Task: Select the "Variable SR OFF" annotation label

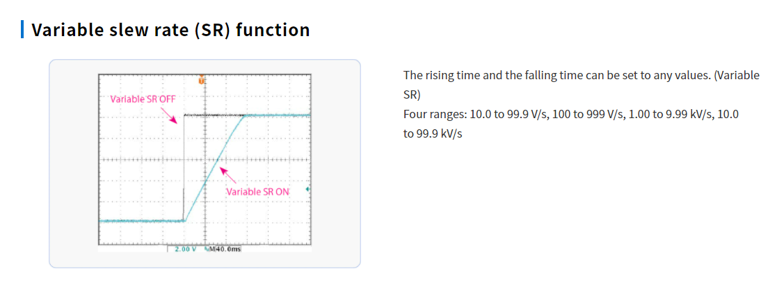Action: pos(143,99)
